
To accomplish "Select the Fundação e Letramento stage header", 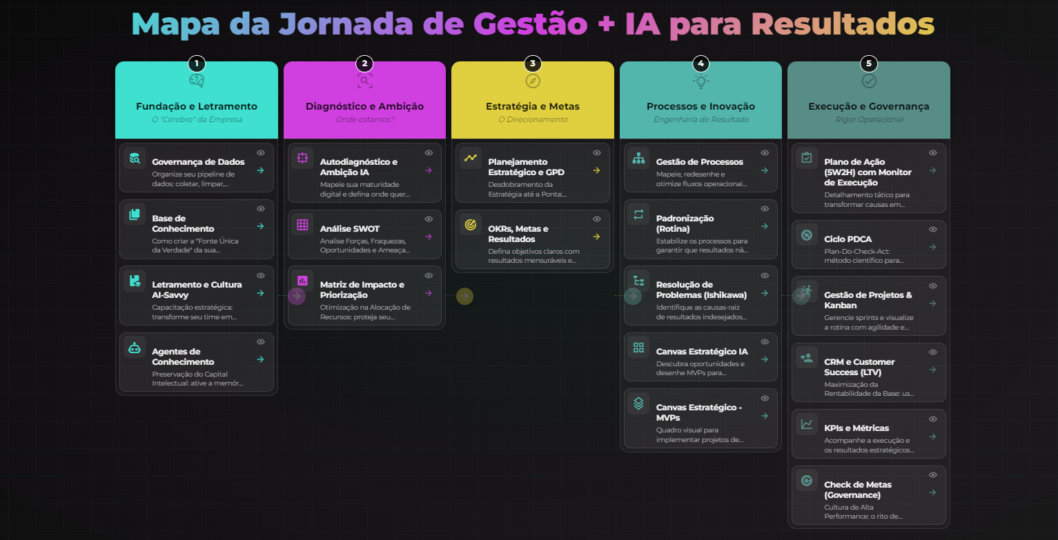I will 197,106.
